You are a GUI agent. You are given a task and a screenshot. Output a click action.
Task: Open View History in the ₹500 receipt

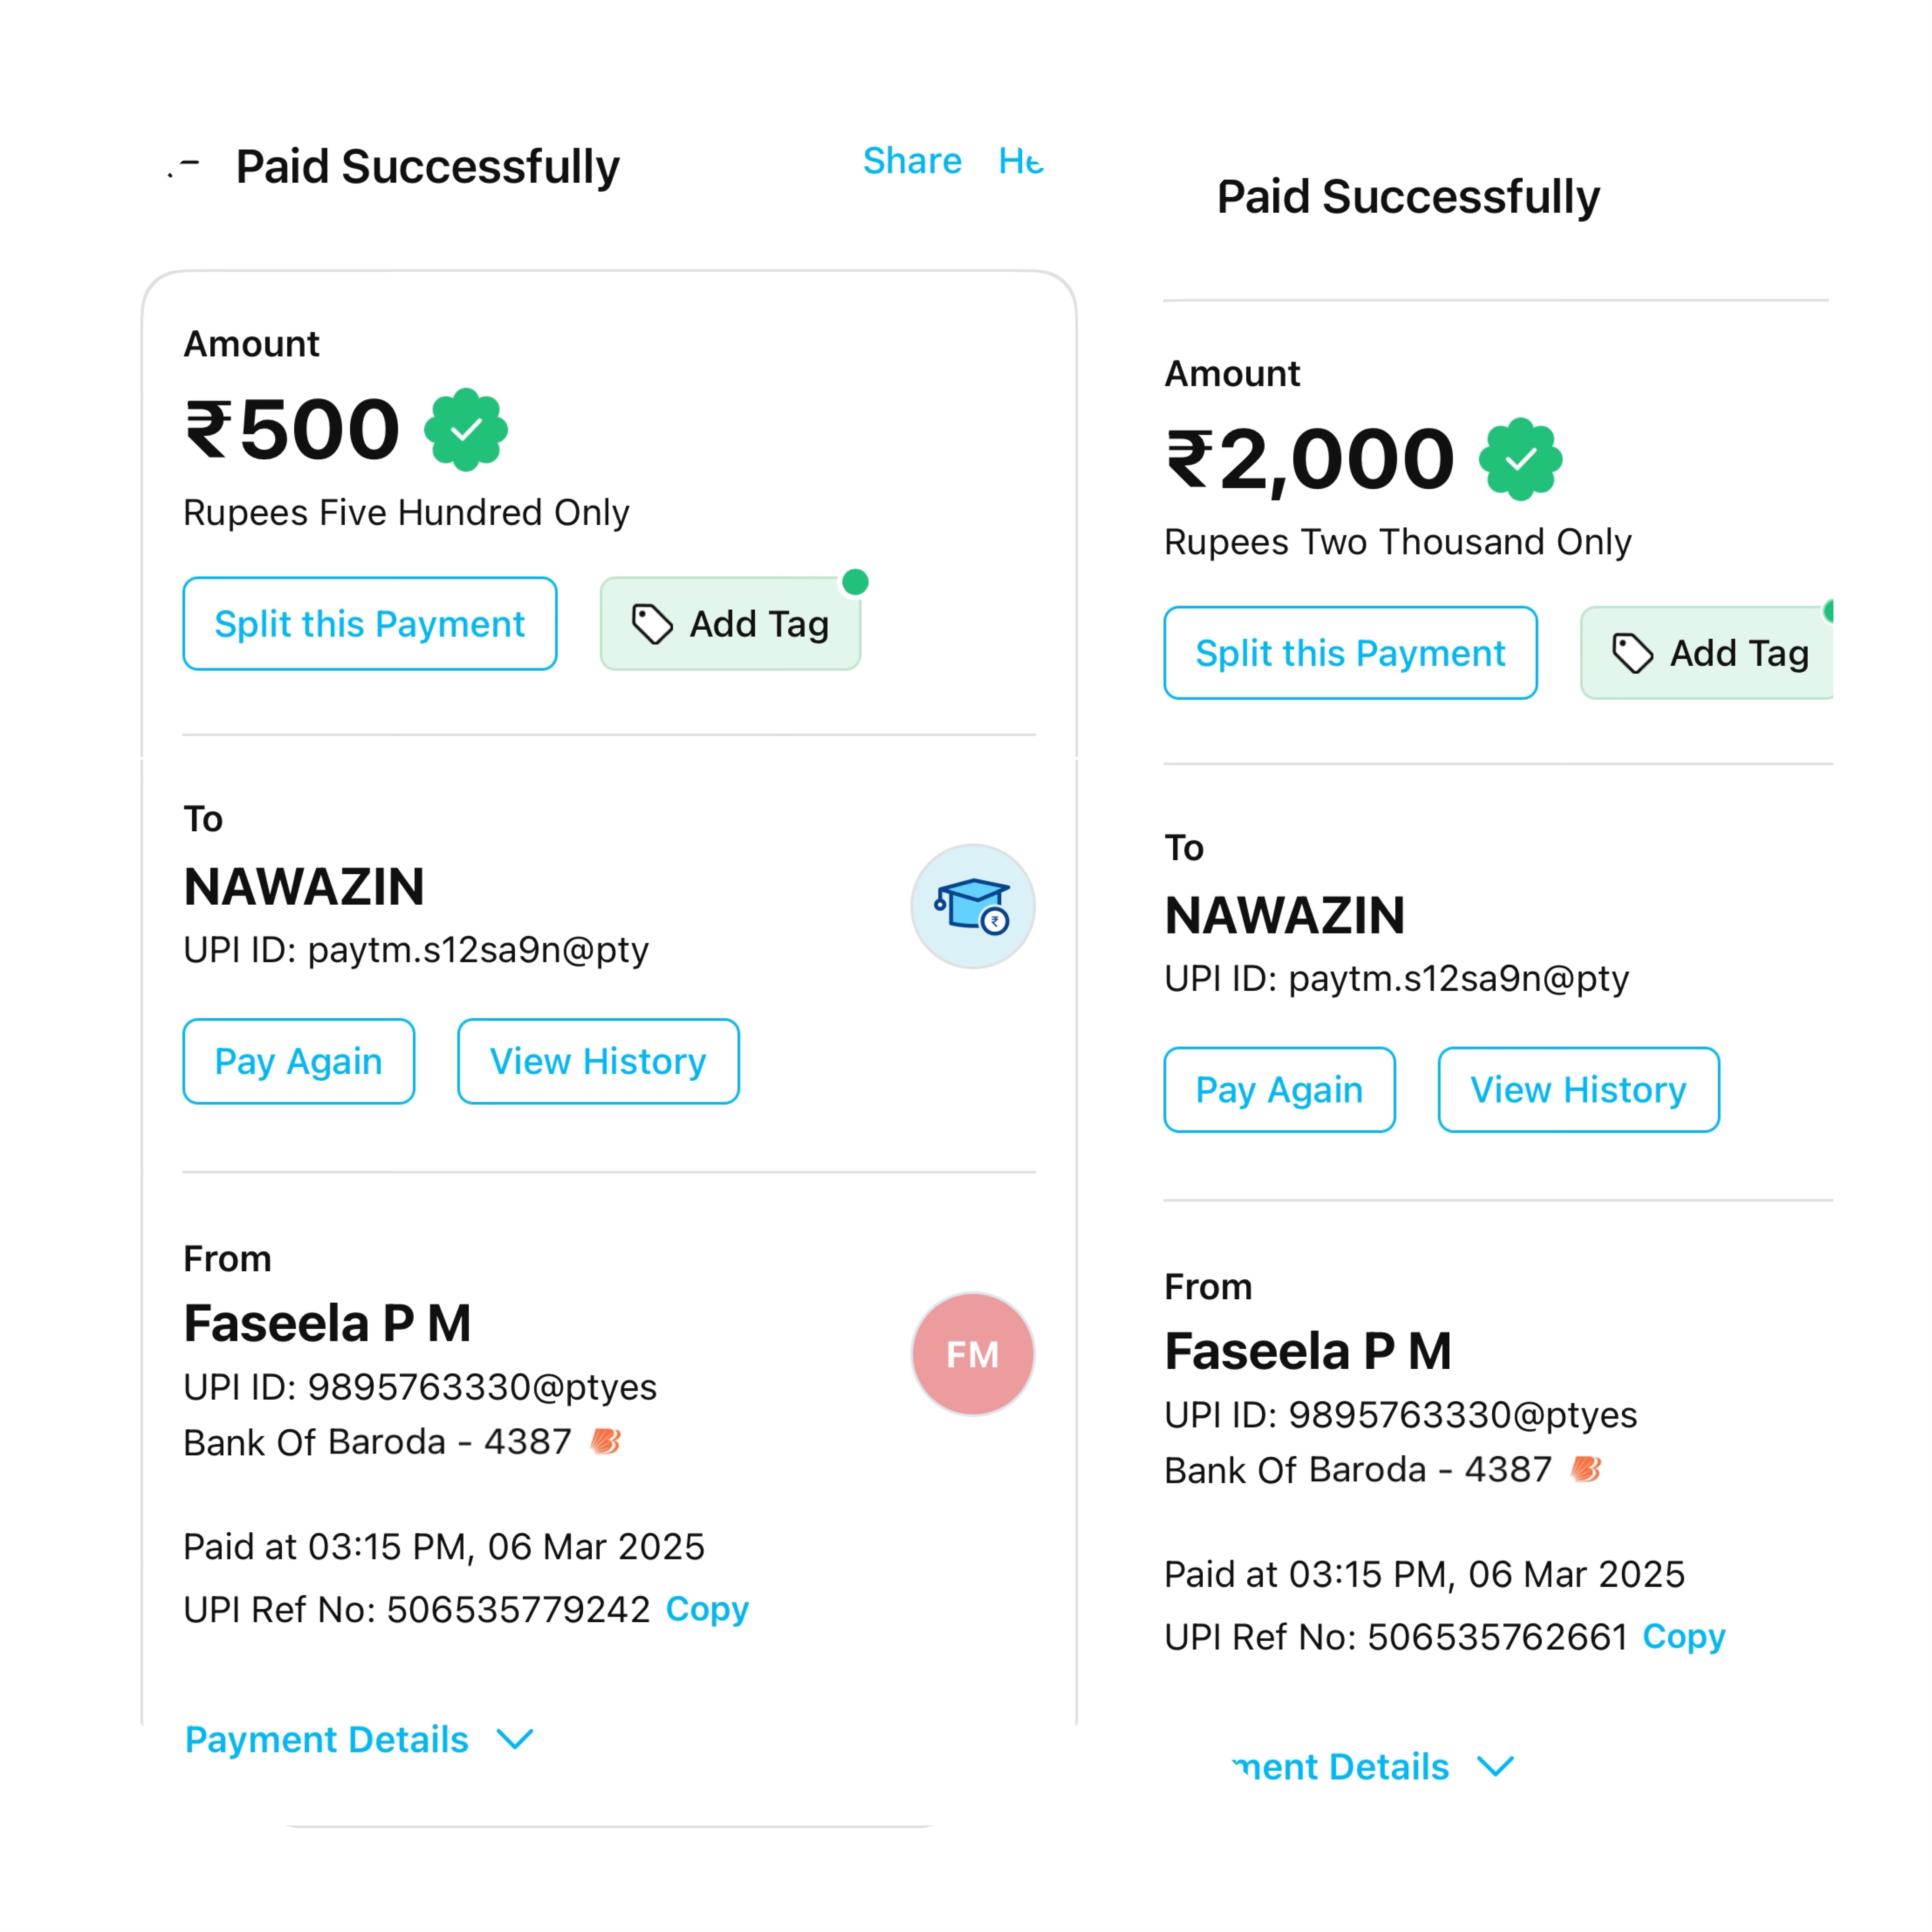598,1061
